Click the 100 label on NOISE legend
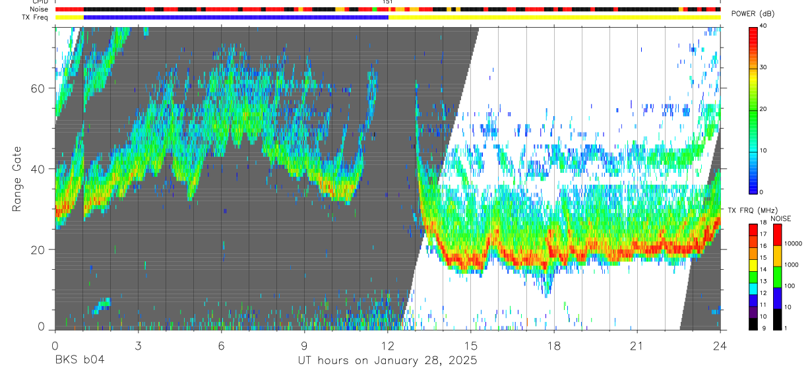Screen dimensions: 810x374 click(789, 286)
